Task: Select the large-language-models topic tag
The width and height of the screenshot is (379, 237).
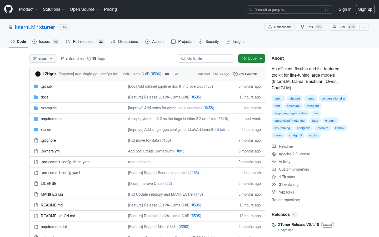Action: 291,113
